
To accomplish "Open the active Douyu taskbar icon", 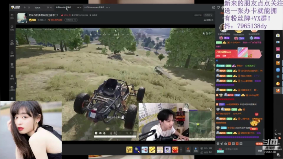I will point(278,91).
